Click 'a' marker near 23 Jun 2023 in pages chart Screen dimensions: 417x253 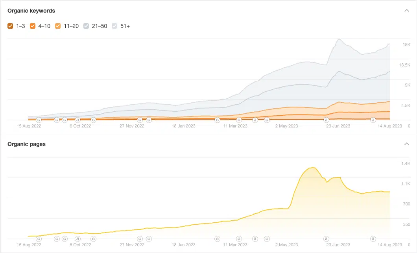[326, 238]
